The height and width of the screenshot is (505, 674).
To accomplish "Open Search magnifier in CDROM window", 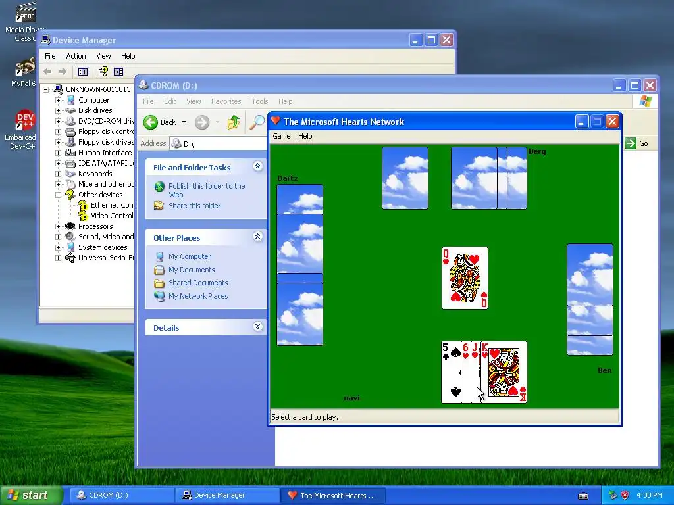I will [257, 122].
